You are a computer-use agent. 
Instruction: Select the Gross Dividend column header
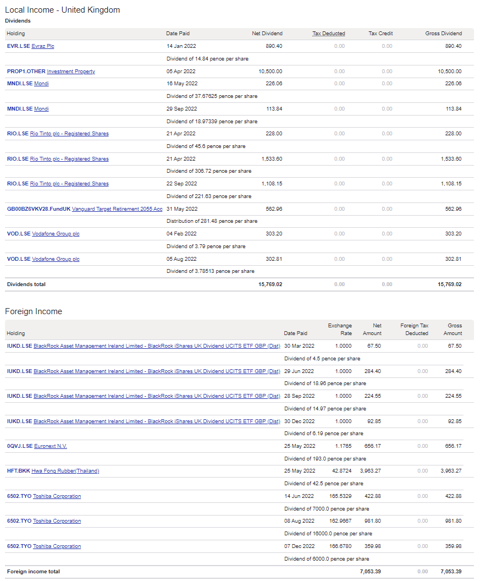443,34
